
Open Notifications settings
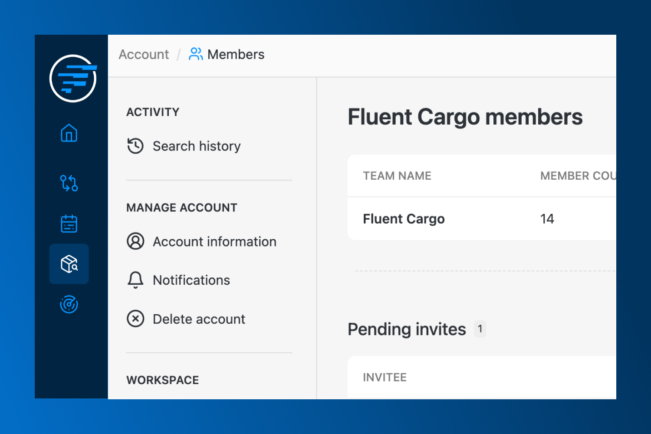[191, 280]
